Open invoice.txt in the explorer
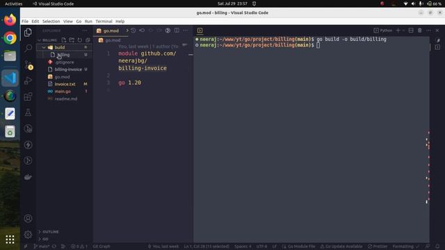 coord(64,84)
